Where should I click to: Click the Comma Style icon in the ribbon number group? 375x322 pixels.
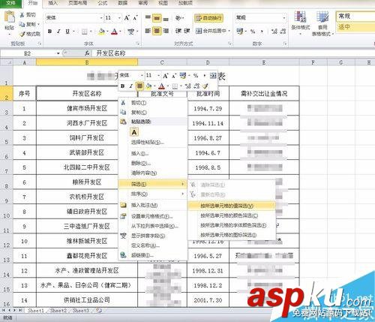click(262, 32)
